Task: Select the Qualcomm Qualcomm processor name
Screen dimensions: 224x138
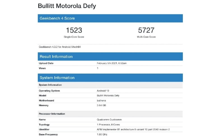Action: point(109,120)
